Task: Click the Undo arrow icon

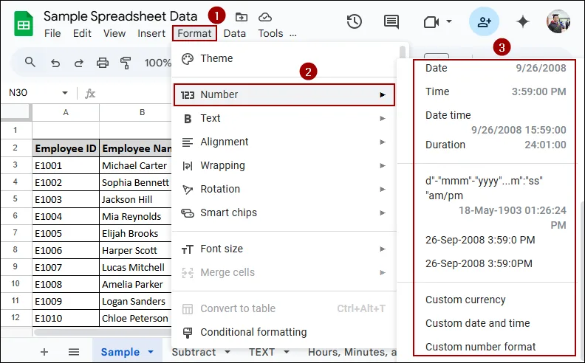Action: (55, 63)
